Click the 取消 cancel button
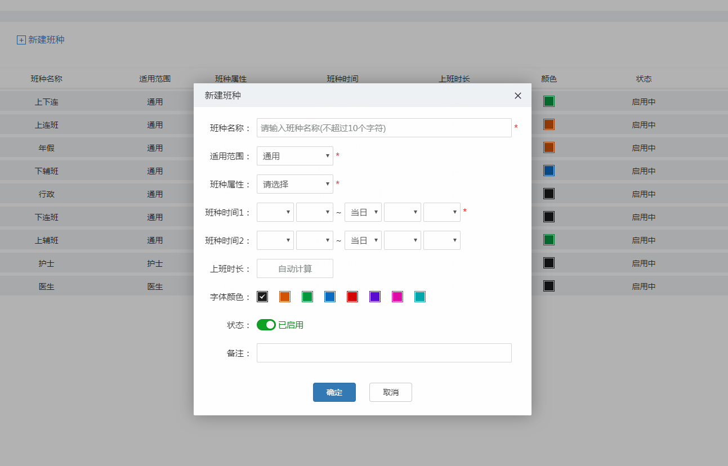This screenshot has width=728, height=466. 390,392
